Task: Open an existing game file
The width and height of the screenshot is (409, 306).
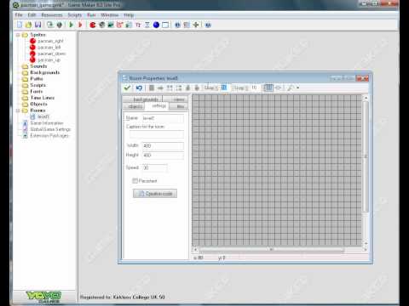Action: point(28,25)
